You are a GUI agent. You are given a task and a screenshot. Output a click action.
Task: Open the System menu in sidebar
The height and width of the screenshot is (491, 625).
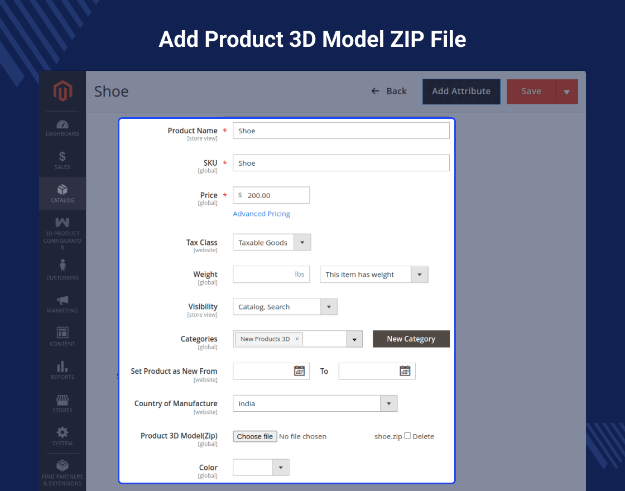pos(62,433)
